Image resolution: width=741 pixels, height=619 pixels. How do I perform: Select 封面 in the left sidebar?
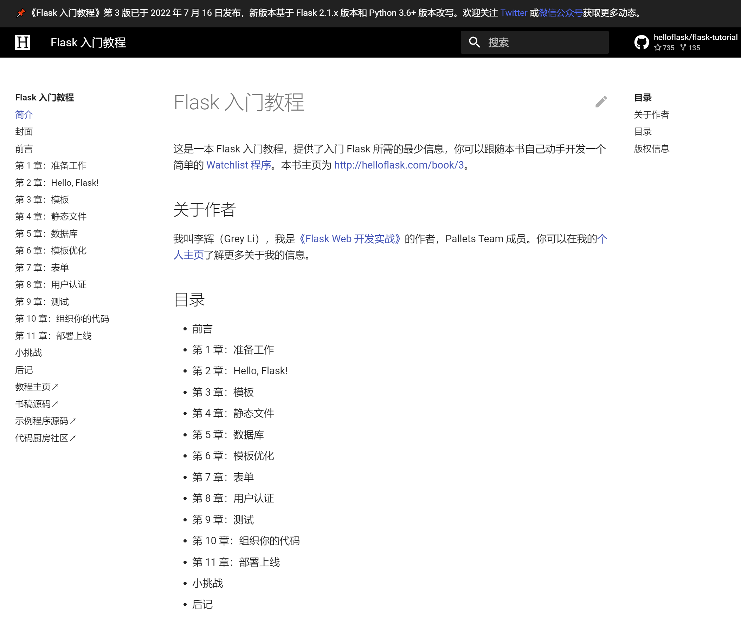click(24, 131)
